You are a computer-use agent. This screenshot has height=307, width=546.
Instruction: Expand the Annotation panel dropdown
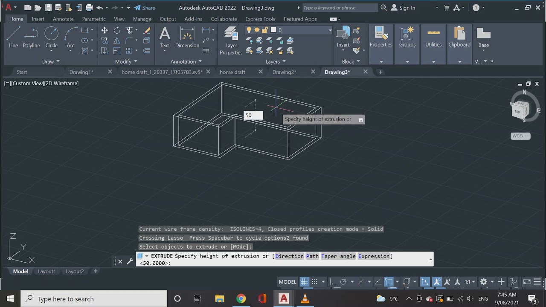point(186,61)
